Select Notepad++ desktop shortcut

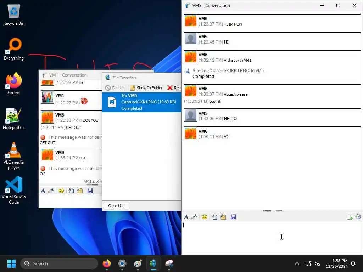tap(14, 119)
